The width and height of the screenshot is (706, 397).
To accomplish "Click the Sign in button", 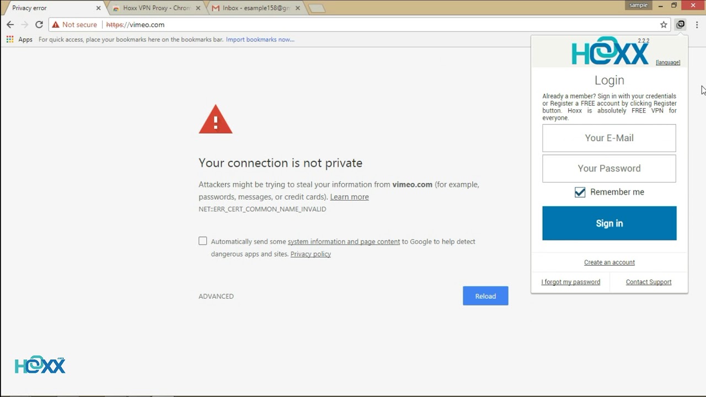I will [609, 223].
